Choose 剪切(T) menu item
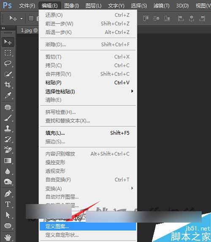Viewport: 211px width, 242px height. (x=88, y=57)
